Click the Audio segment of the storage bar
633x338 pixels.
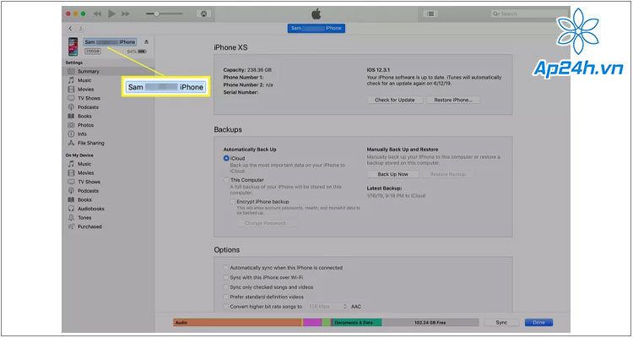(x=237, y=323)
